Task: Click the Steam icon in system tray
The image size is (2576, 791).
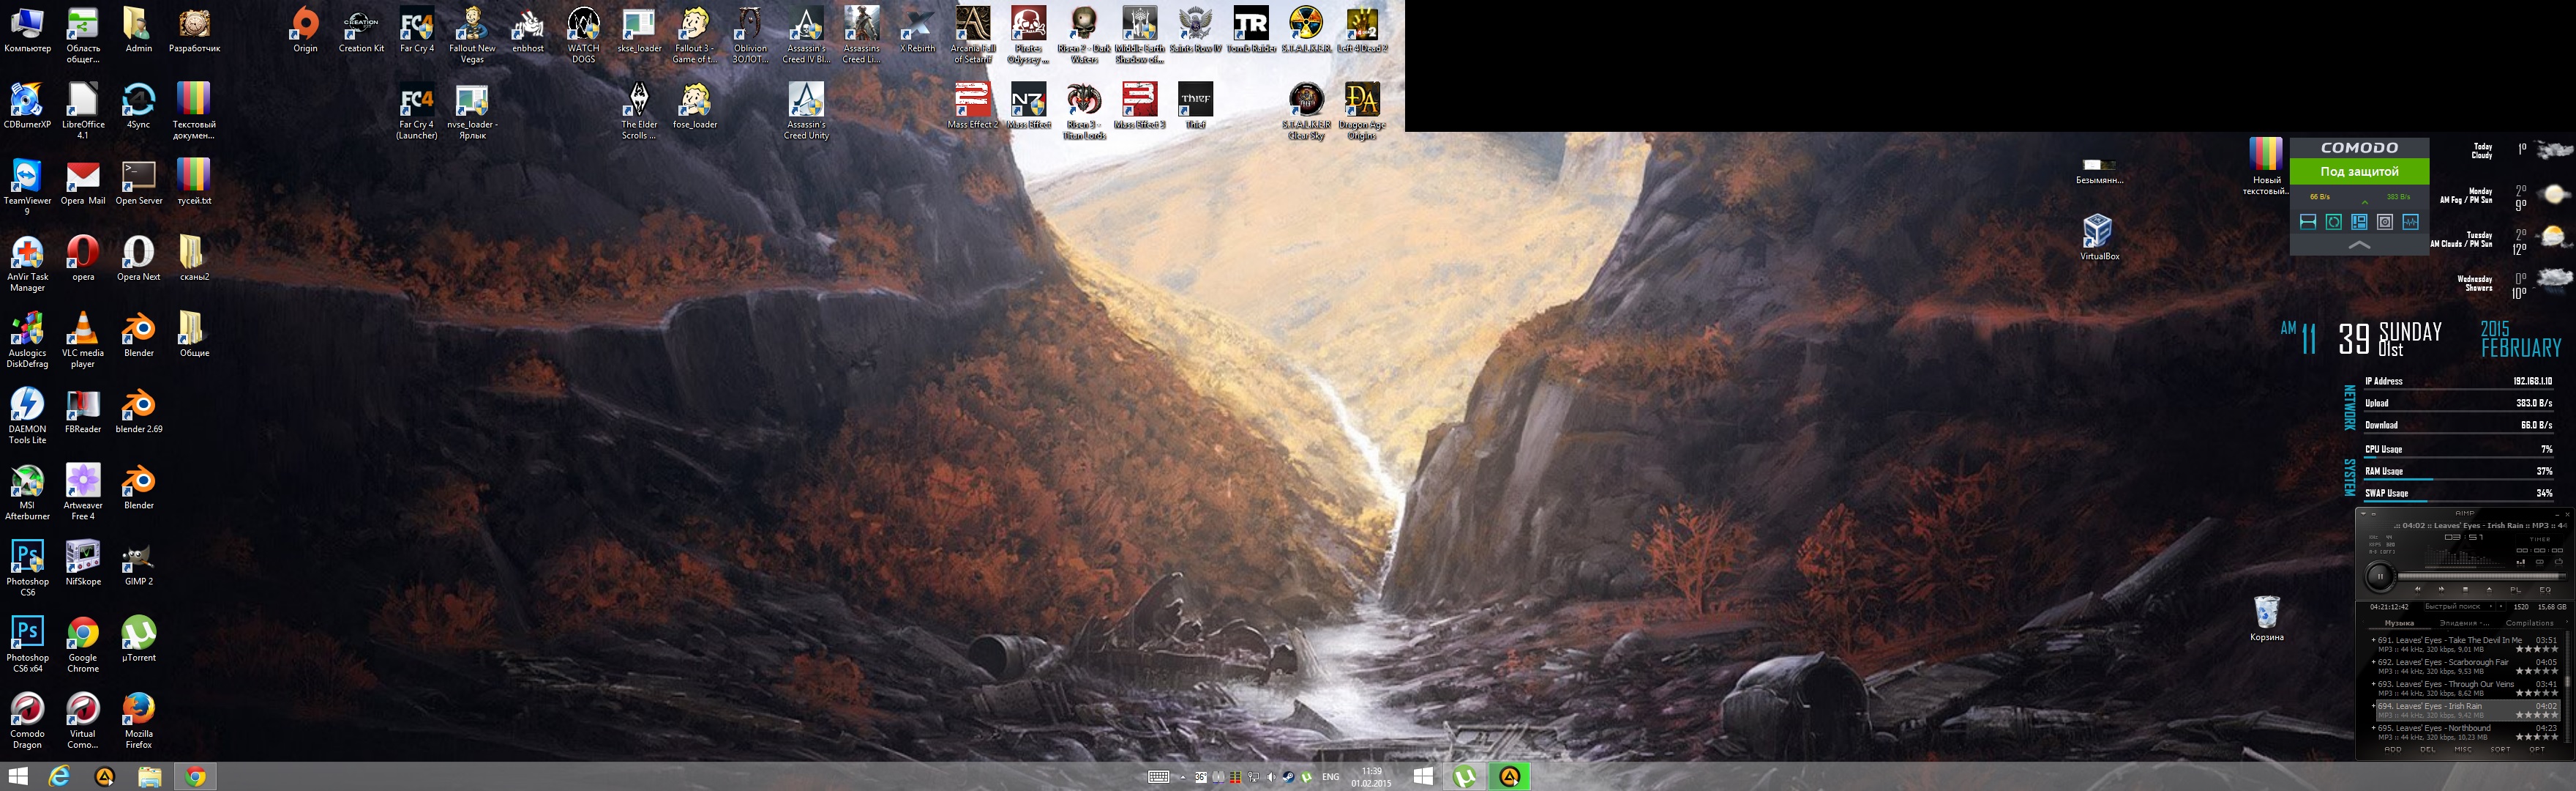Action: (1289, 777)
